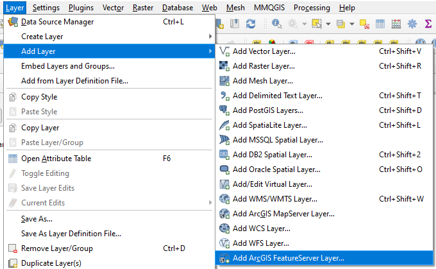Open the Web menu

pos(210,8)
